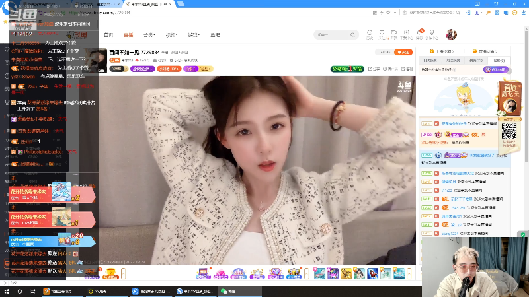This screenshot has height=297, width=529.
Task: Expand the 分类 category dropdown
Action: tap(149, 35)
